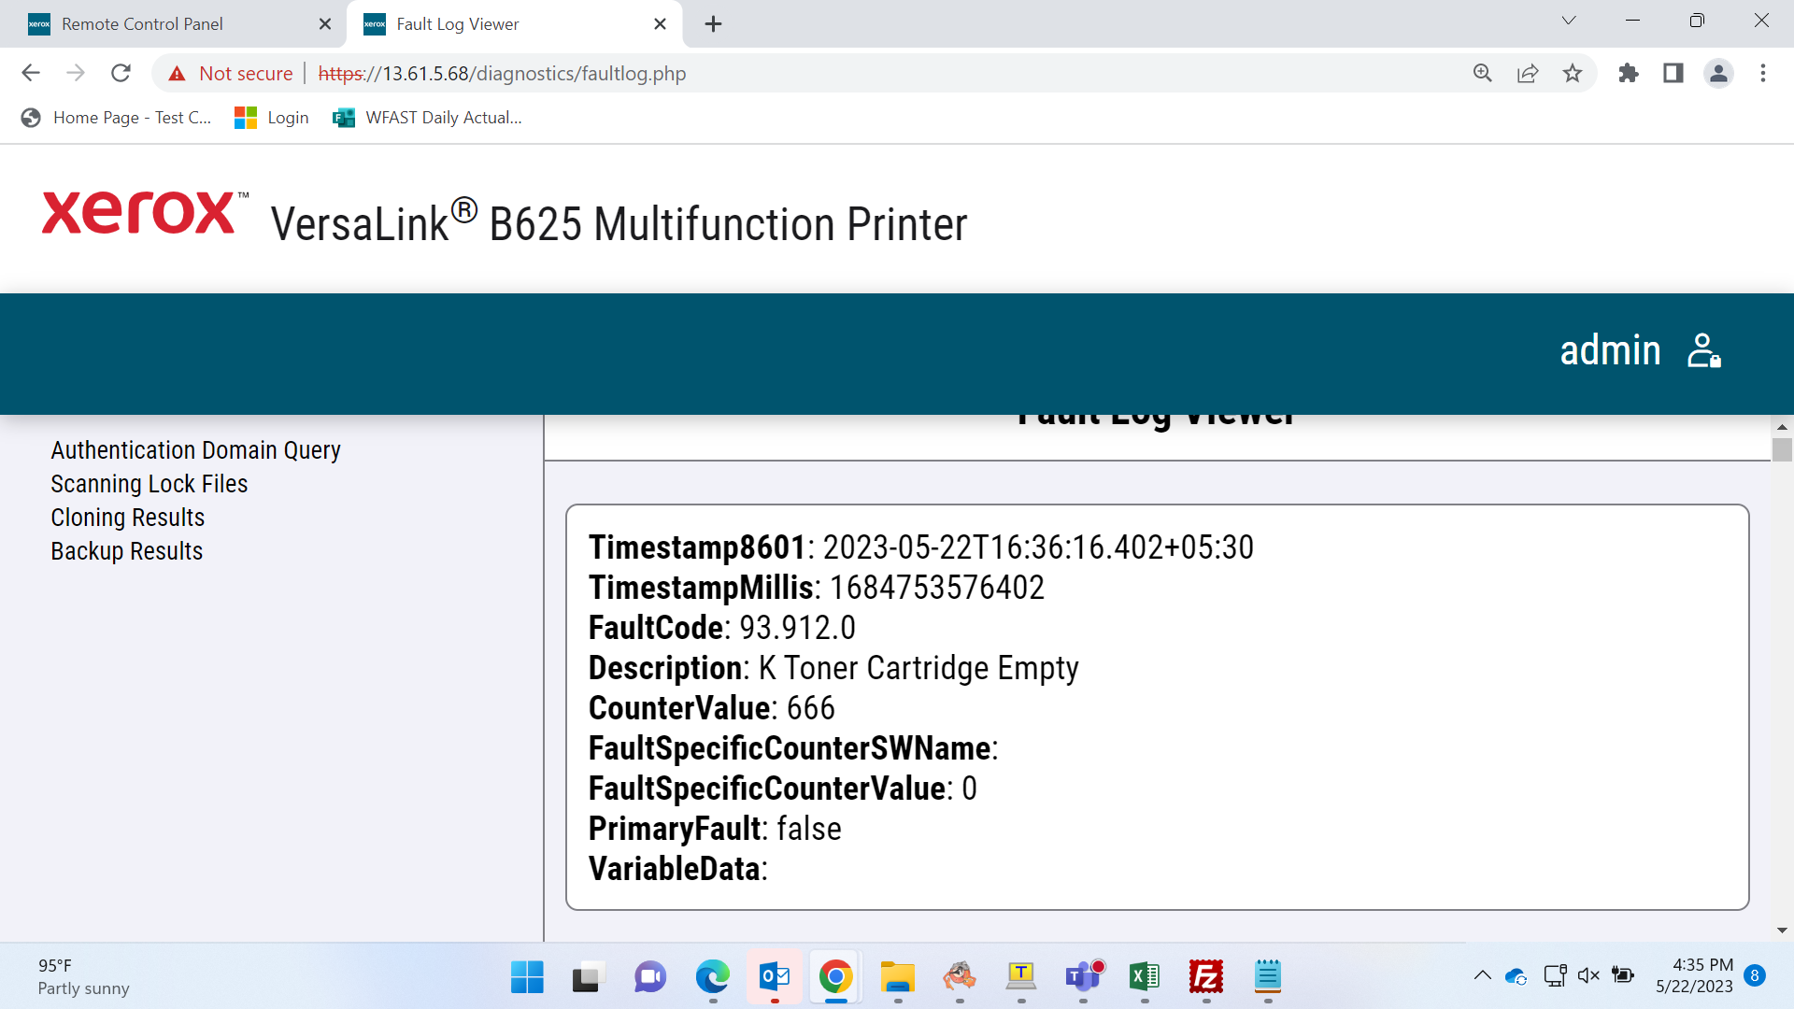1794x1009 pixels.
Task: Open the browser extensions puzzle icon
Action: [1629, 73]
